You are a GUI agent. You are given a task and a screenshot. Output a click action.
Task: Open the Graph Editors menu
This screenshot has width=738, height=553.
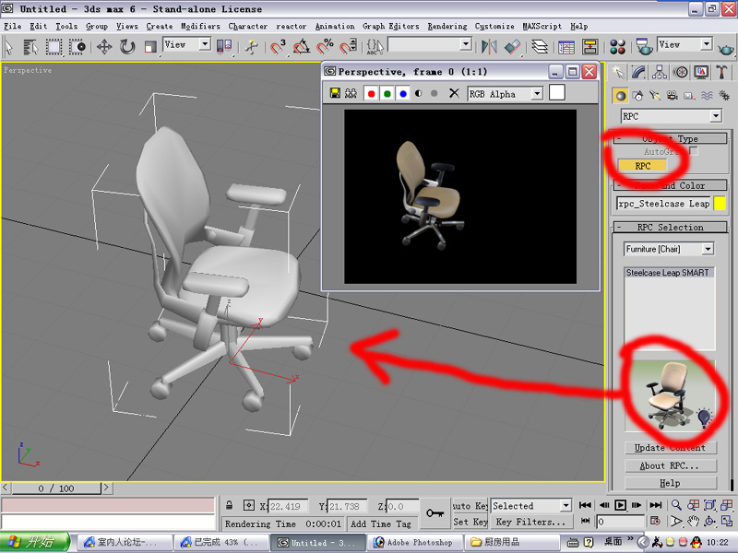coord(390,27)
